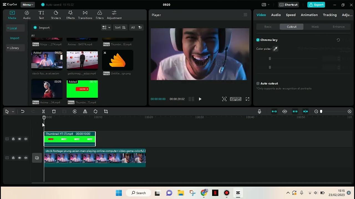Mute the stock-footage main track
Viewport: 355px width, 199px height.
(26, 158)
